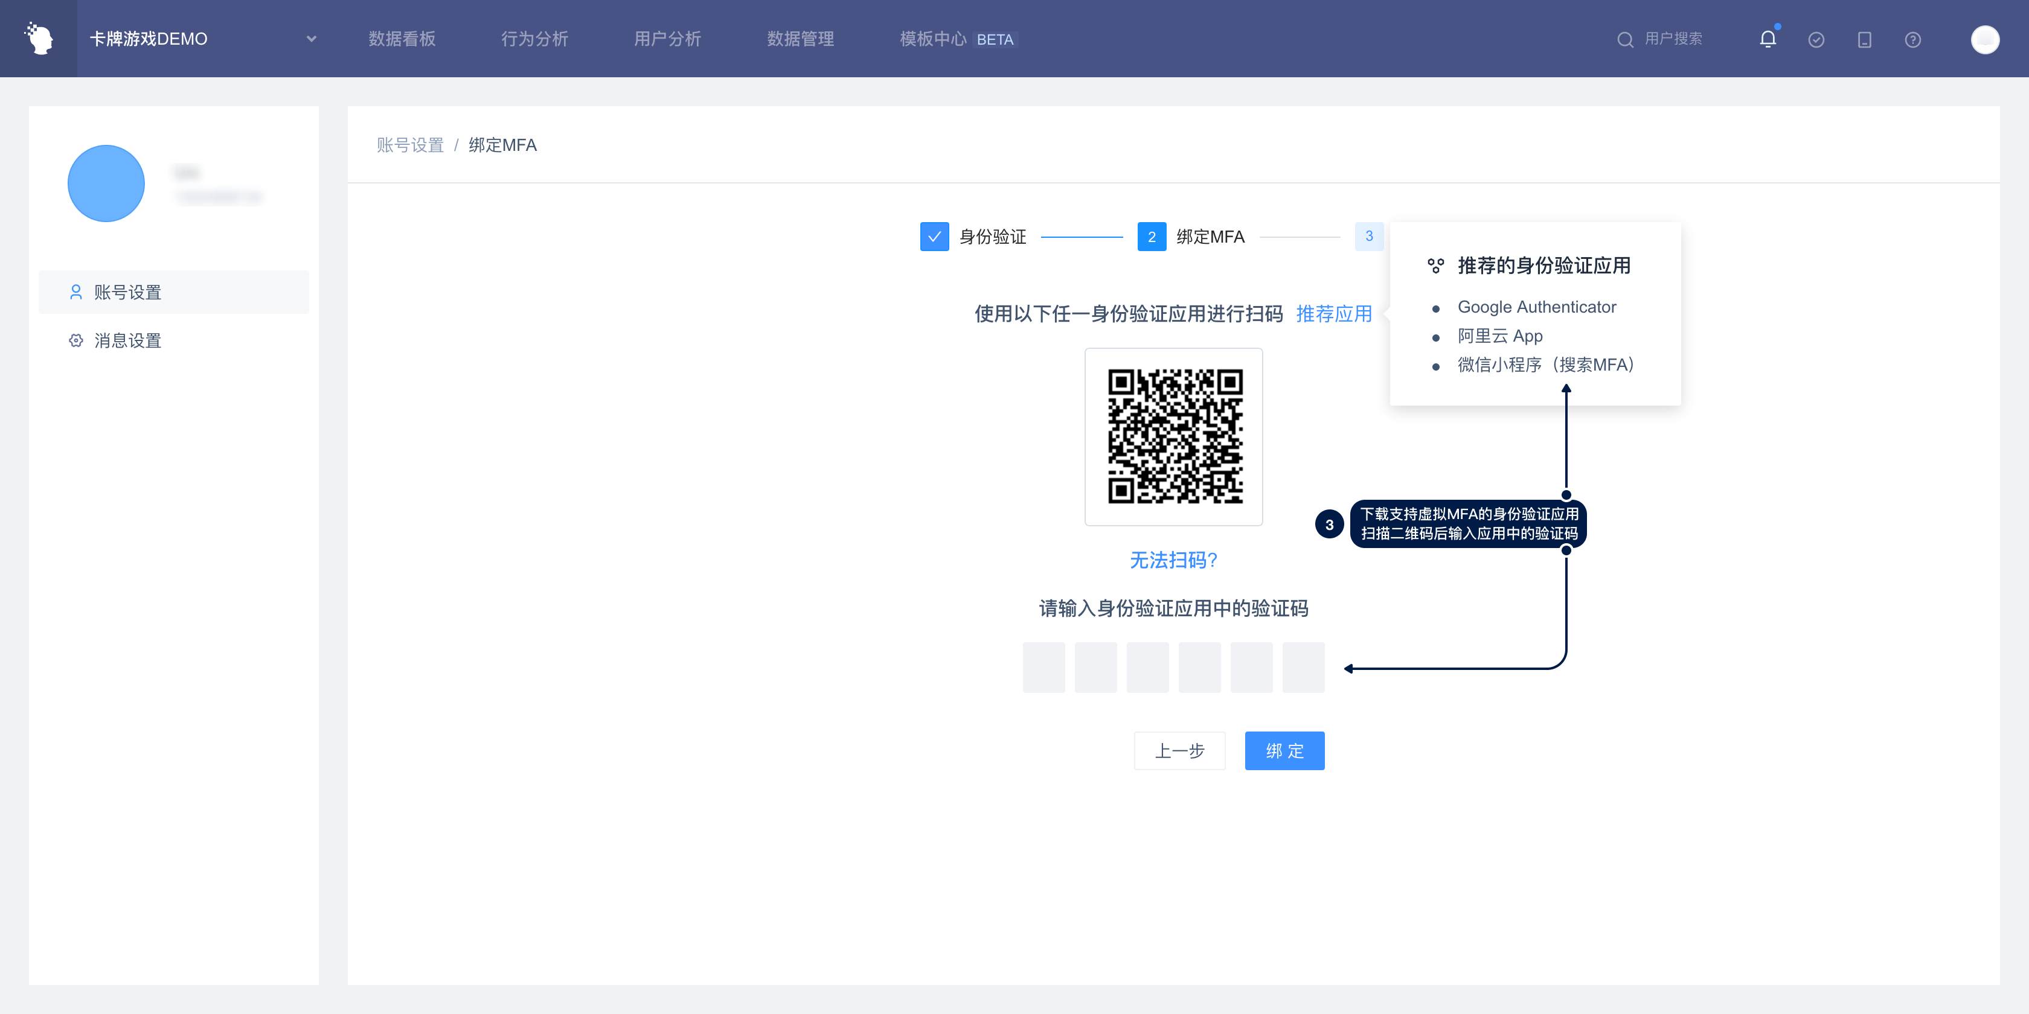Expand the 卡牌游戏DEMO project dropdown
This screenshot has height=1014, width=2029.
click(311, 39)
